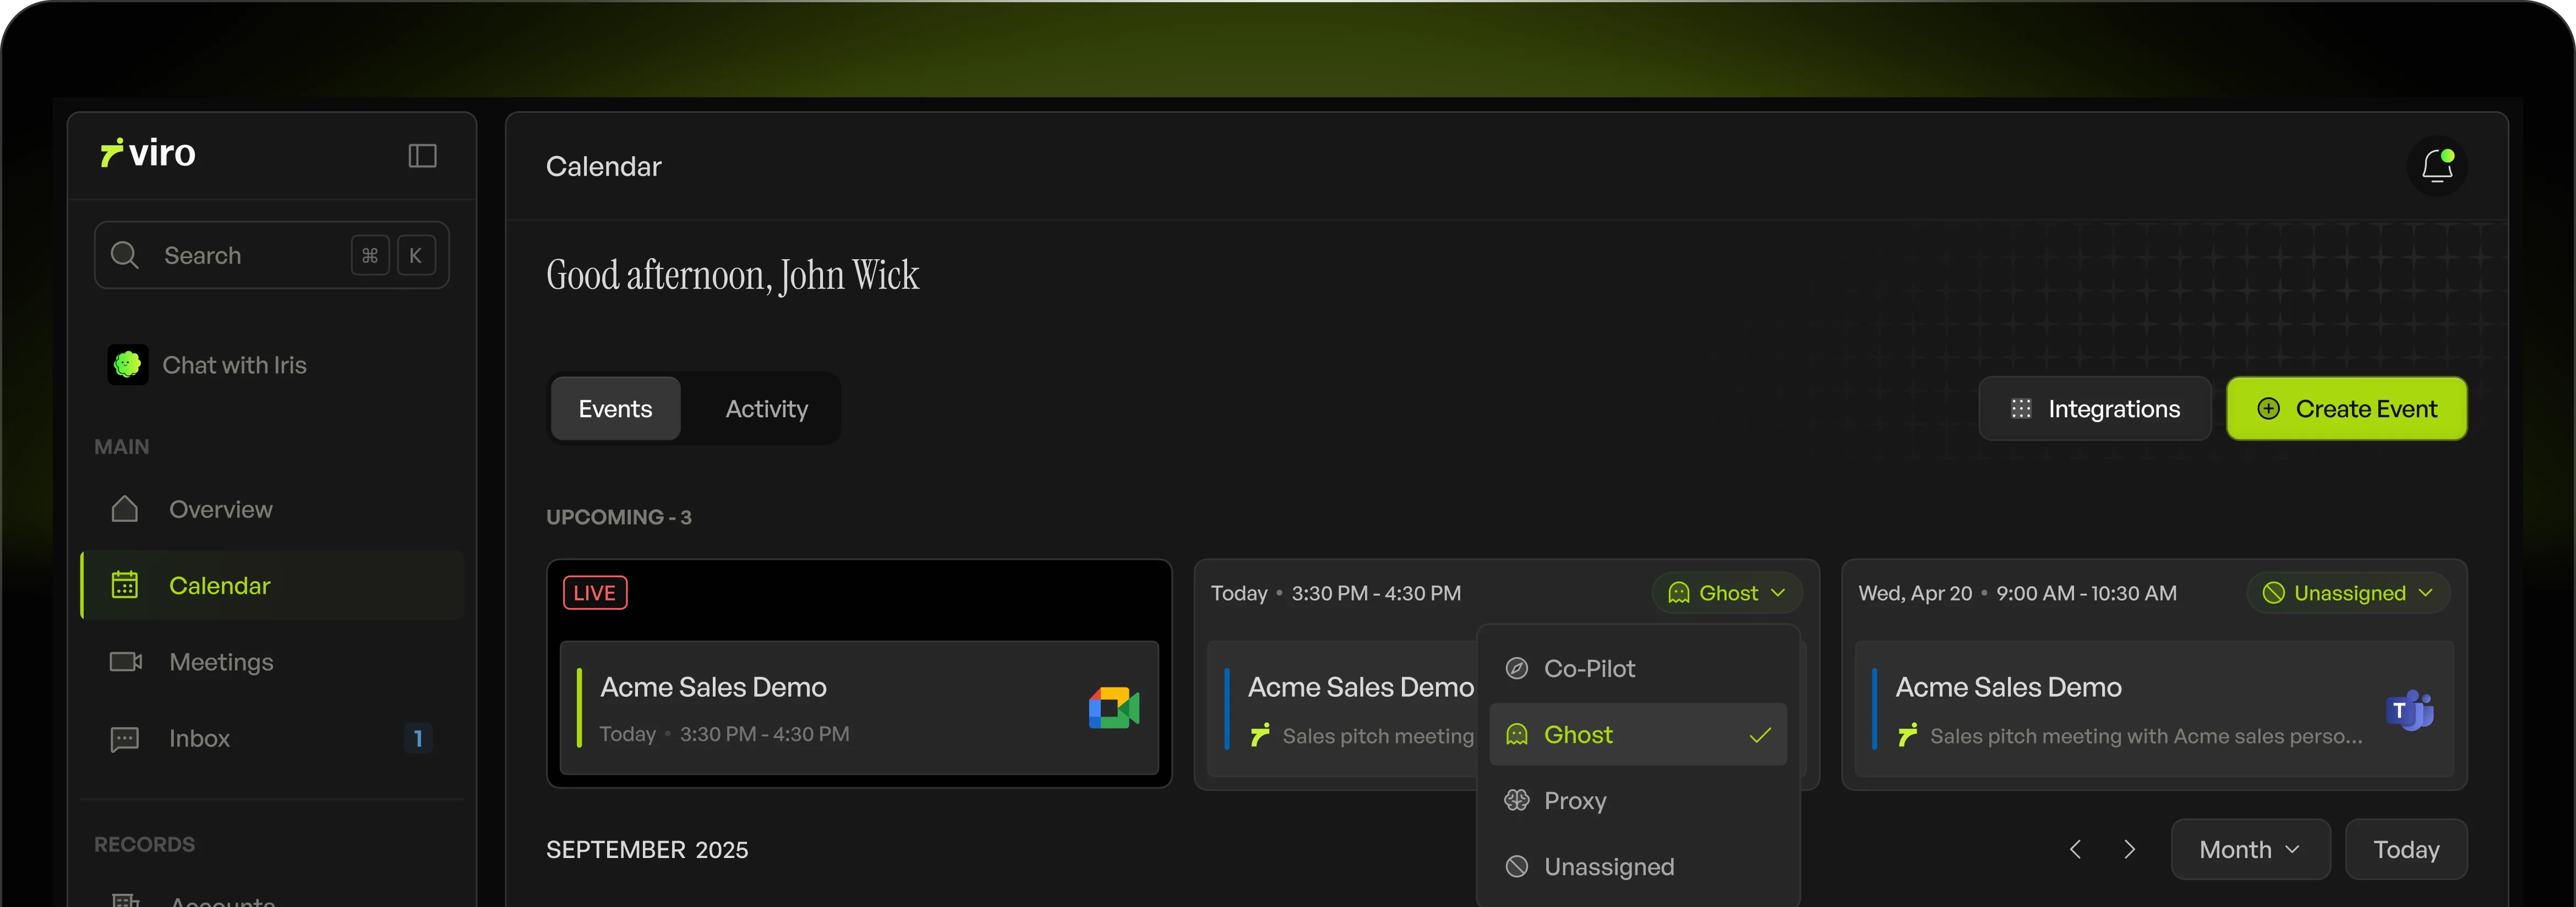Click the Inbox message icon
Screen dimensions: 2576x907
click(125, 739)
